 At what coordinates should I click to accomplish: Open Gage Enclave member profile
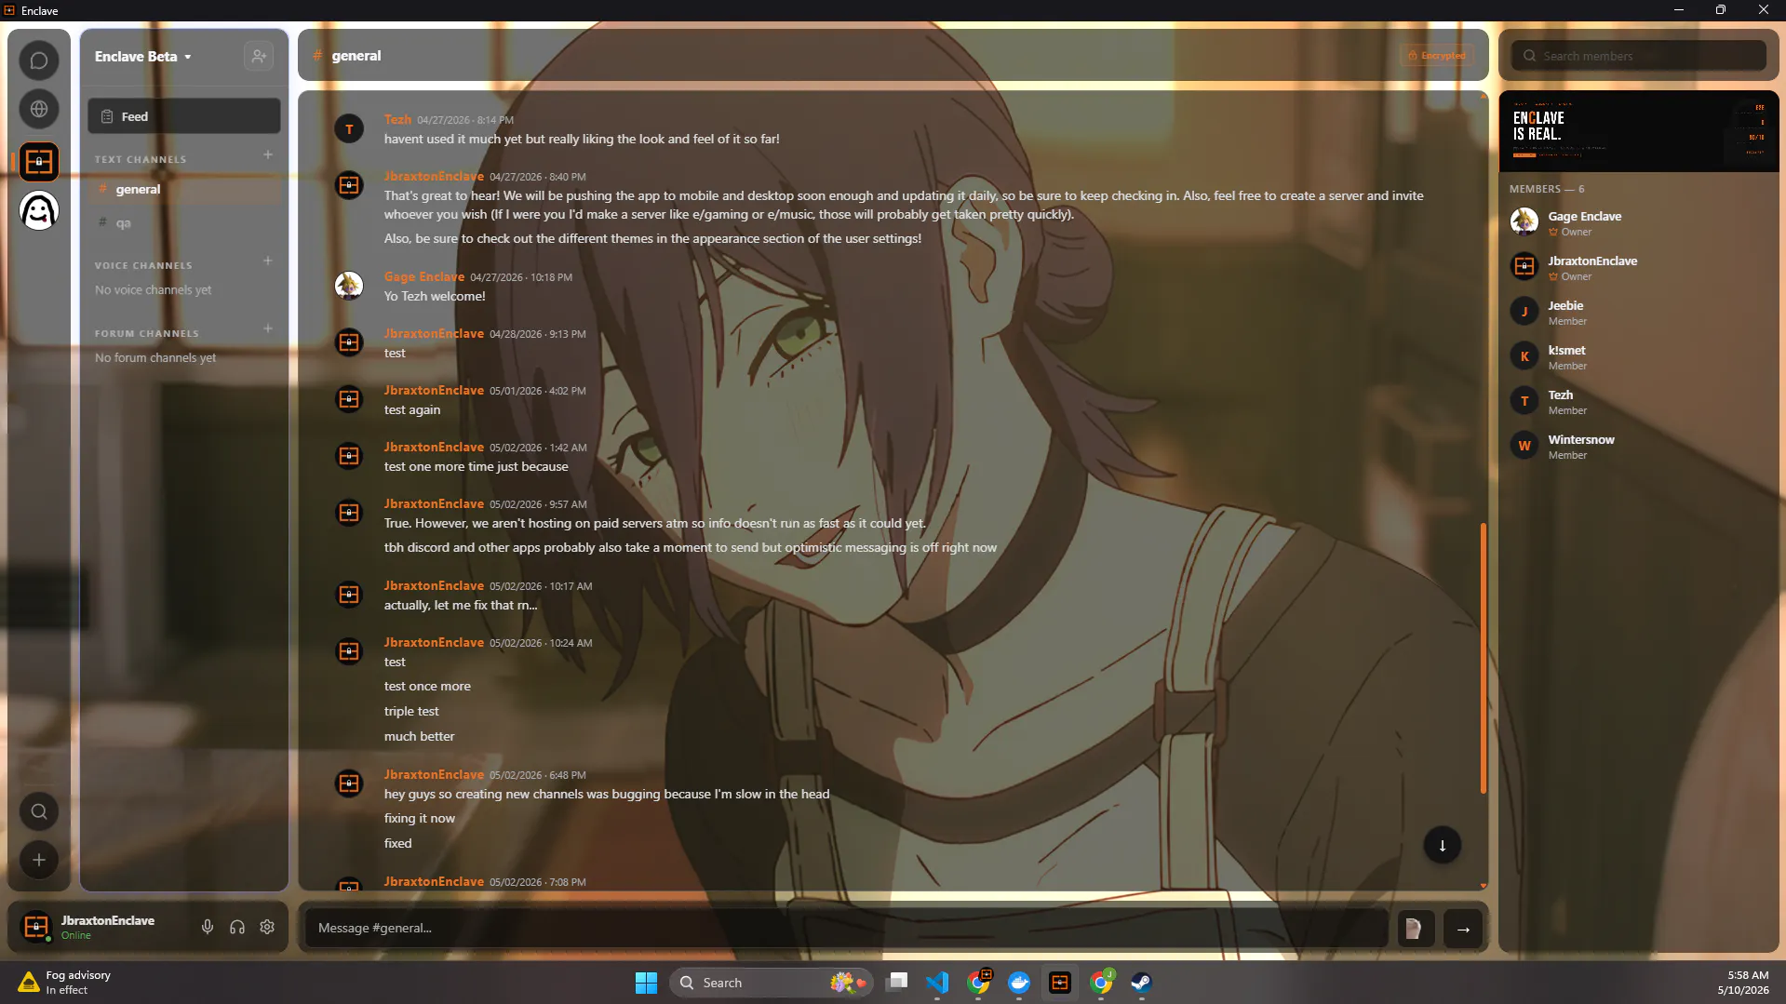click(1639, 222)
